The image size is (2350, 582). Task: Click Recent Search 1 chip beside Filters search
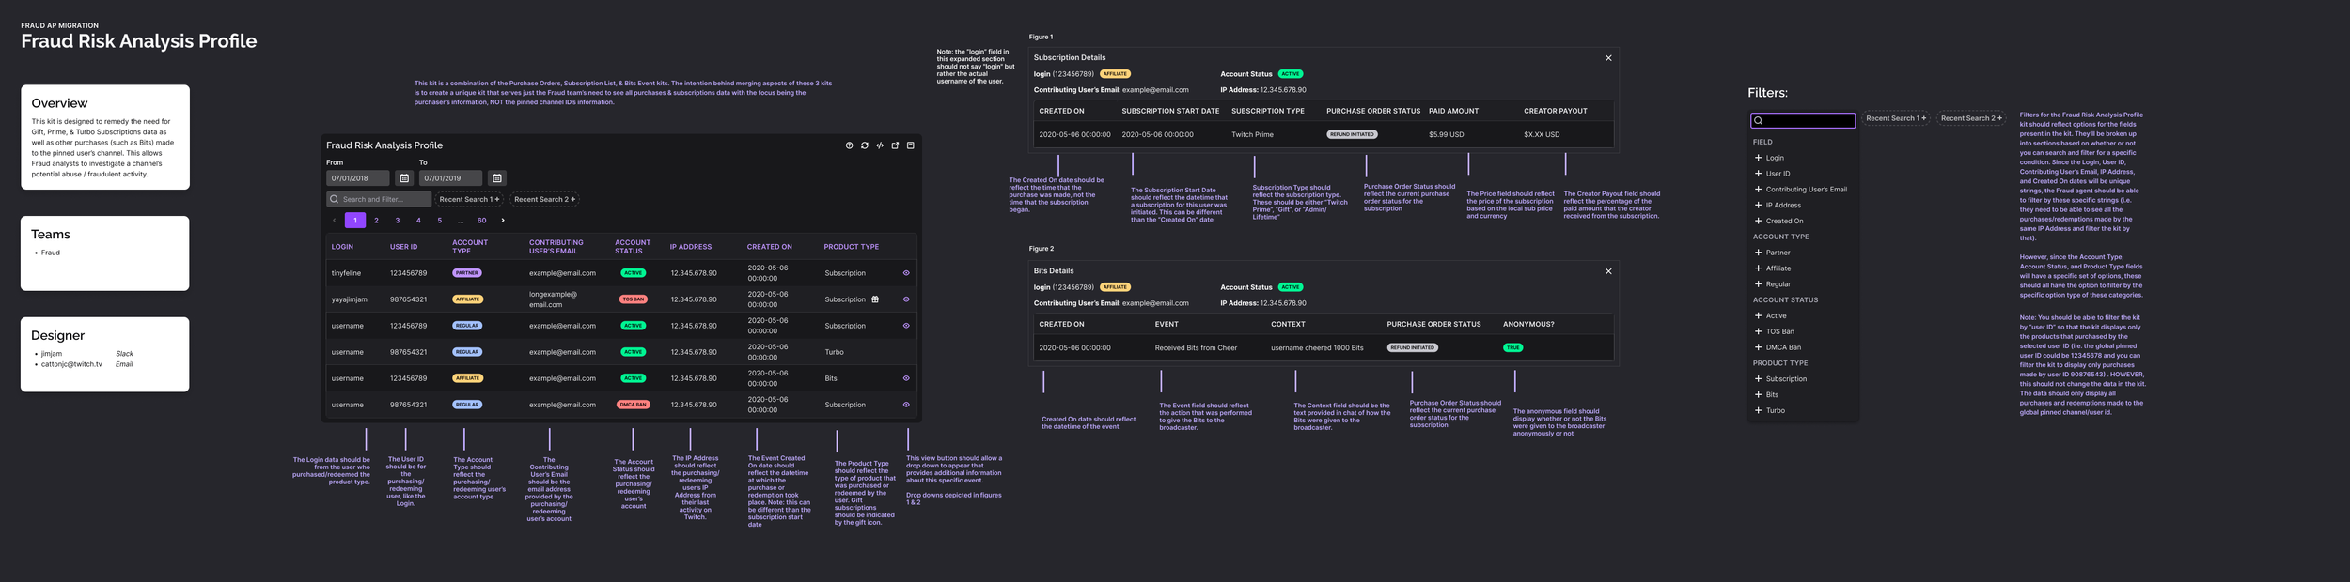tap(1896, 118)
